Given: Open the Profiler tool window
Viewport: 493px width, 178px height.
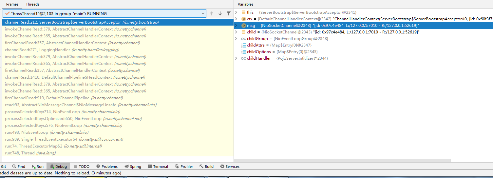Looking at the screenshot, I should click(184, 167).
